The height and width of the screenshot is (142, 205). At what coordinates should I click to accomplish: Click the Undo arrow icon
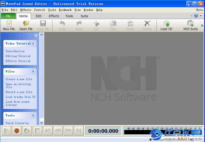(62, 23)
